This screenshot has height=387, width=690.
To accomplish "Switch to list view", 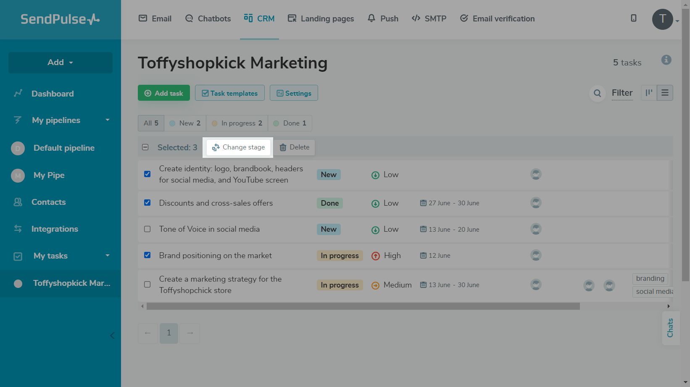I will pos(665,93).
